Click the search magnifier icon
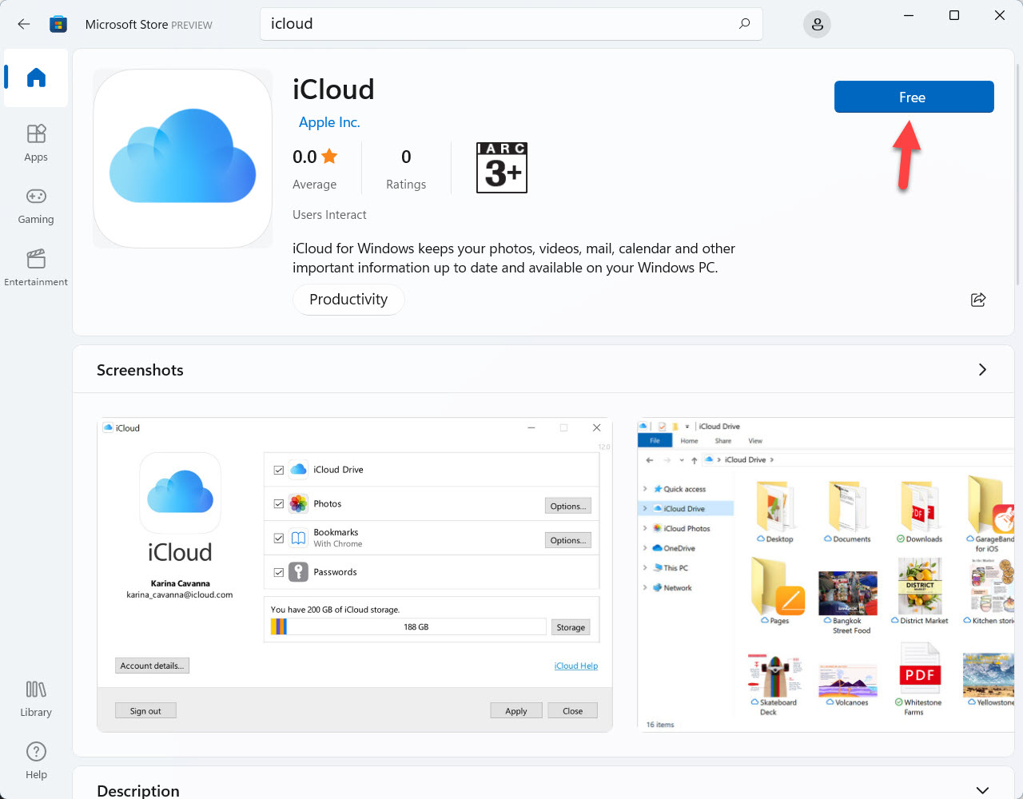Image resolution: width=1023 pixels, height=799 pixels. pos(744,24)
